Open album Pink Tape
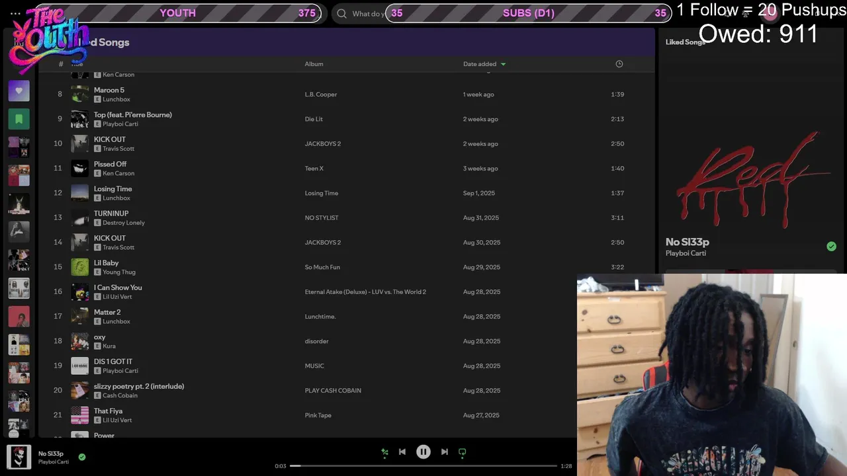 318,415
